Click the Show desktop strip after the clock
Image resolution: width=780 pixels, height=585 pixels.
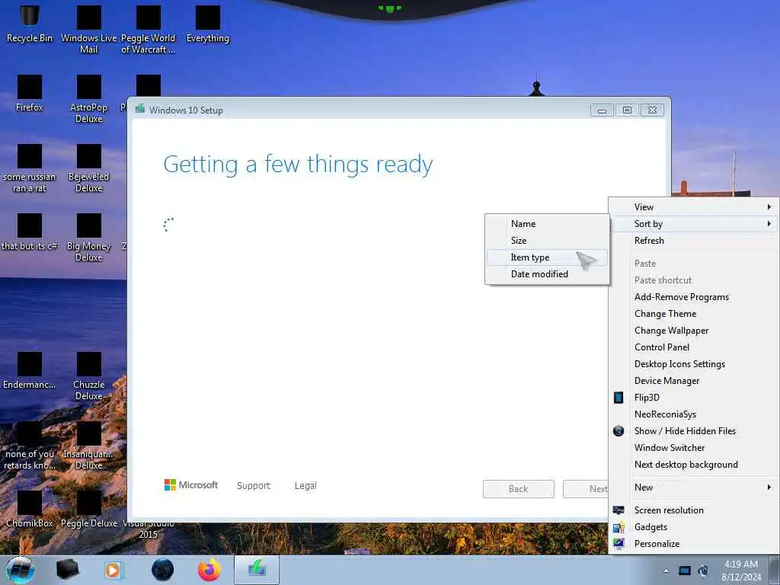point(775,570)
